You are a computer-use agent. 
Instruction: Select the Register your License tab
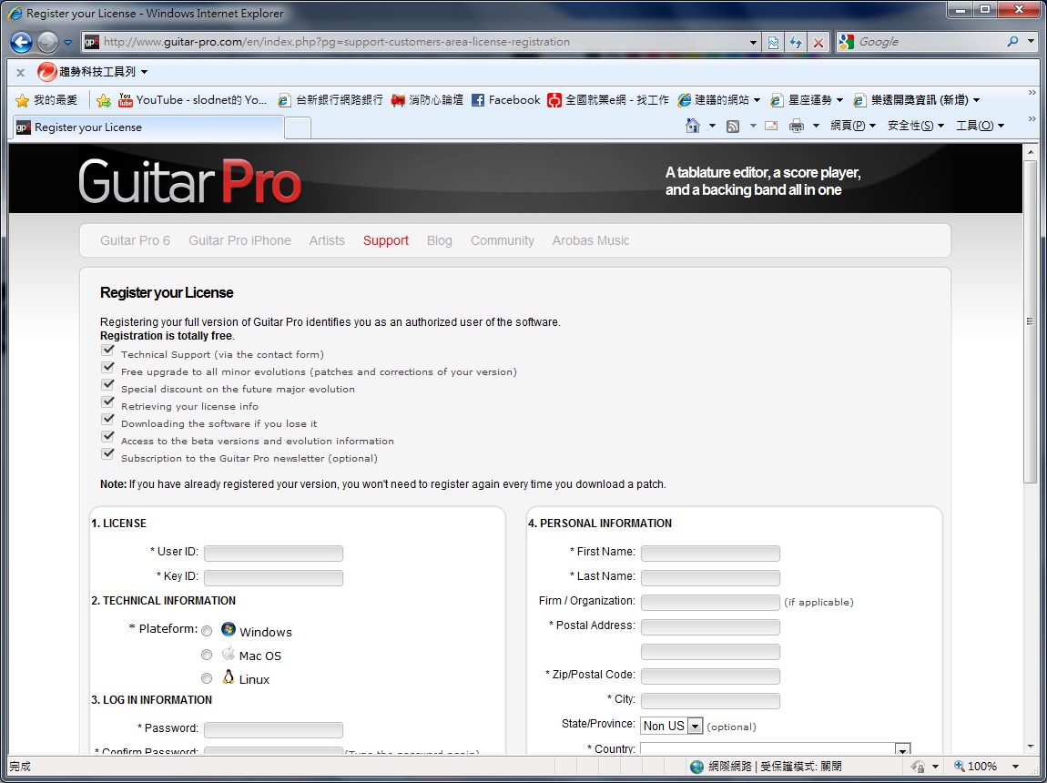148,127
